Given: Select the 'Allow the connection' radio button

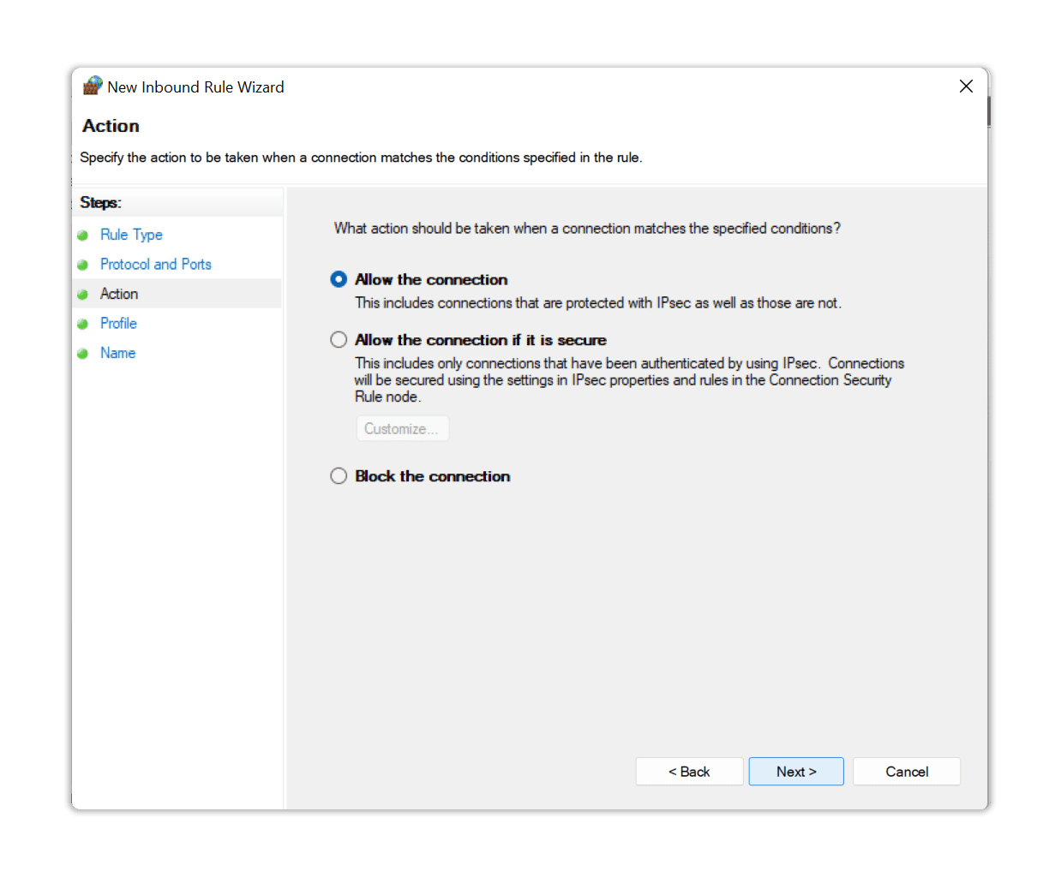Looking at the screenshot, I should tap(339, 279).
